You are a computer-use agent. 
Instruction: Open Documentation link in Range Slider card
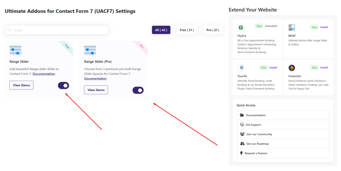tap(44, 74)
